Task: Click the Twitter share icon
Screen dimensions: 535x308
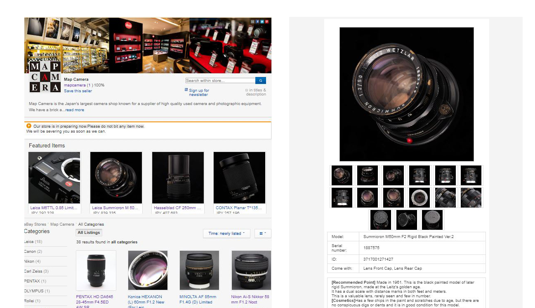Action: click(x=262, y=21)
